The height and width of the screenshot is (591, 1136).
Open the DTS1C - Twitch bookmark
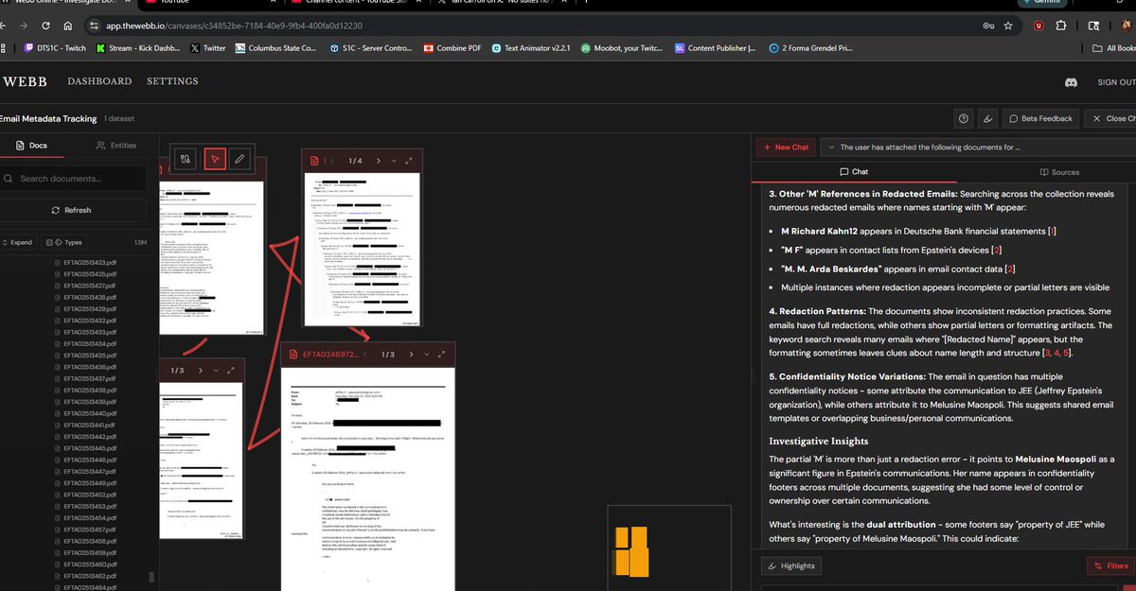pyautogui.click(x=54, y=47)
